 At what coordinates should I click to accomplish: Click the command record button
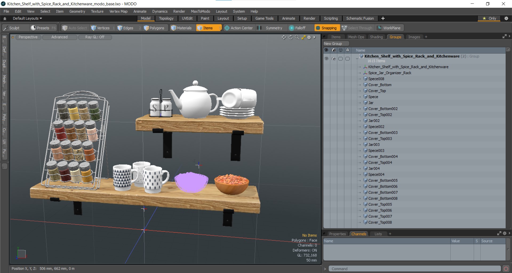pyautogui.click(x=506, y=269)
